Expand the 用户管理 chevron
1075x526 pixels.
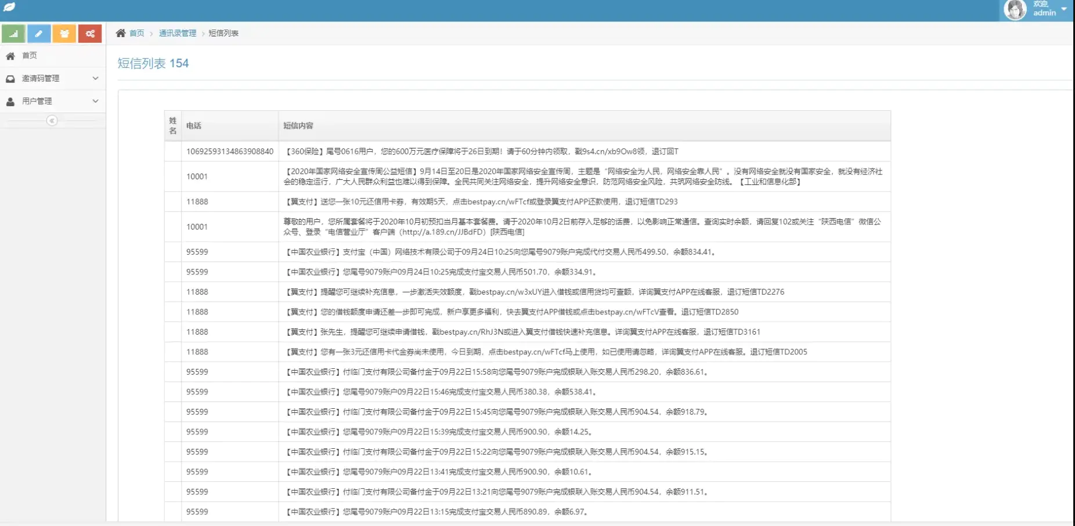[95, 100]
